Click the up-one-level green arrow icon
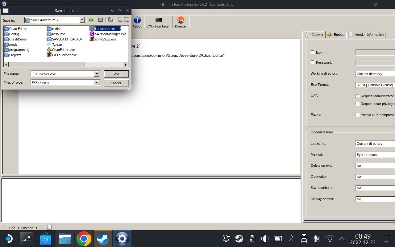The image size is (395, 247). (91, 20)
